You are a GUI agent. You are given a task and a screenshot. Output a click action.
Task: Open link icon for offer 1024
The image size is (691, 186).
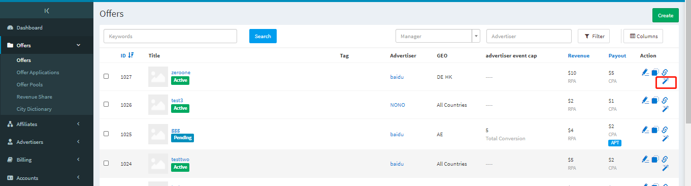(665, 159)
